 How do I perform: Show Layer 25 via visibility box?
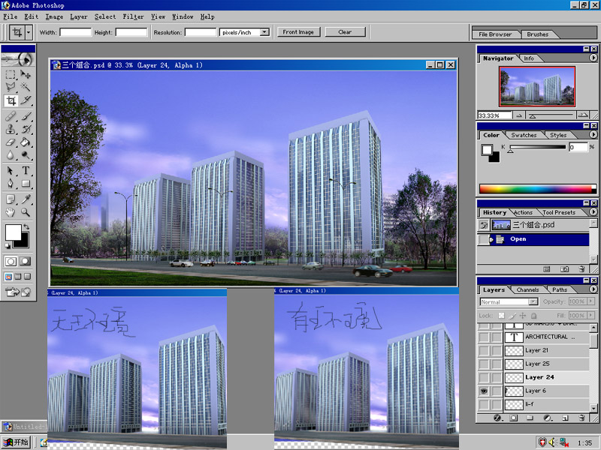(484, 364)
